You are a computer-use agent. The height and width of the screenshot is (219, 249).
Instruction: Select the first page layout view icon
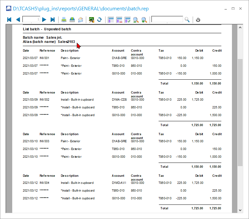[x=111, y=20]
